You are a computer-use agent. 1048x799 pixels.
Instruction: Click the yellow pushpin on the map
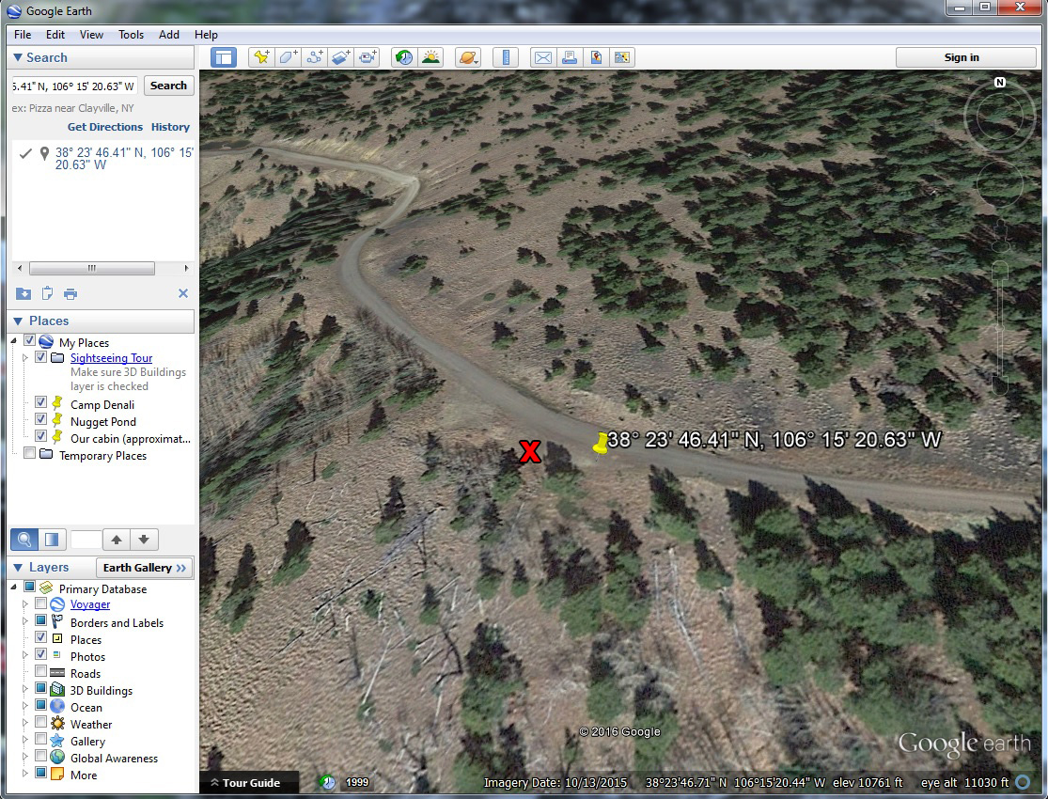click(601, 444)
